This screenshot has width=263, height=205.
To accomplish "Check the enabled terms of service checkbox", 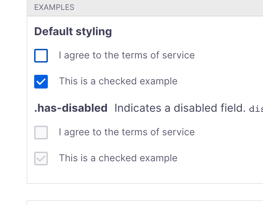I will point(41,56).
